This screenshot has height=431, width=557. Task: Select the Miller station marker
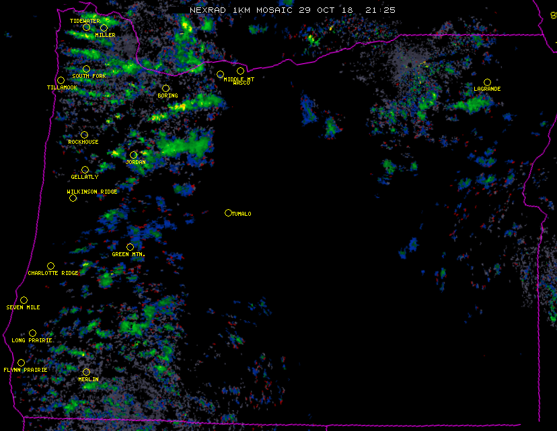pos(104,28)
